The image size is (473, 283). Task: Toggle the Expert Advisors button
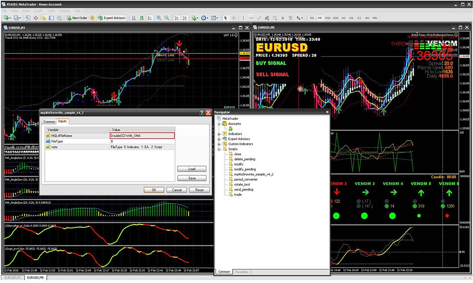tap(111, 18)
